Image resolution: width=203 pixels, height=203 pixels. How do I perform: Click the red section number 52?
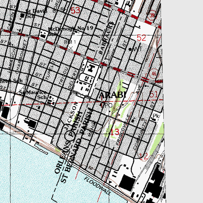142,38
